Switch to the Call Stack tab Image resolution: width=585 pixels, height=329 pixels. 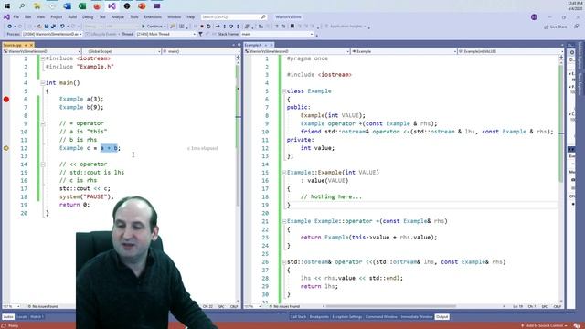pos(299,317)
